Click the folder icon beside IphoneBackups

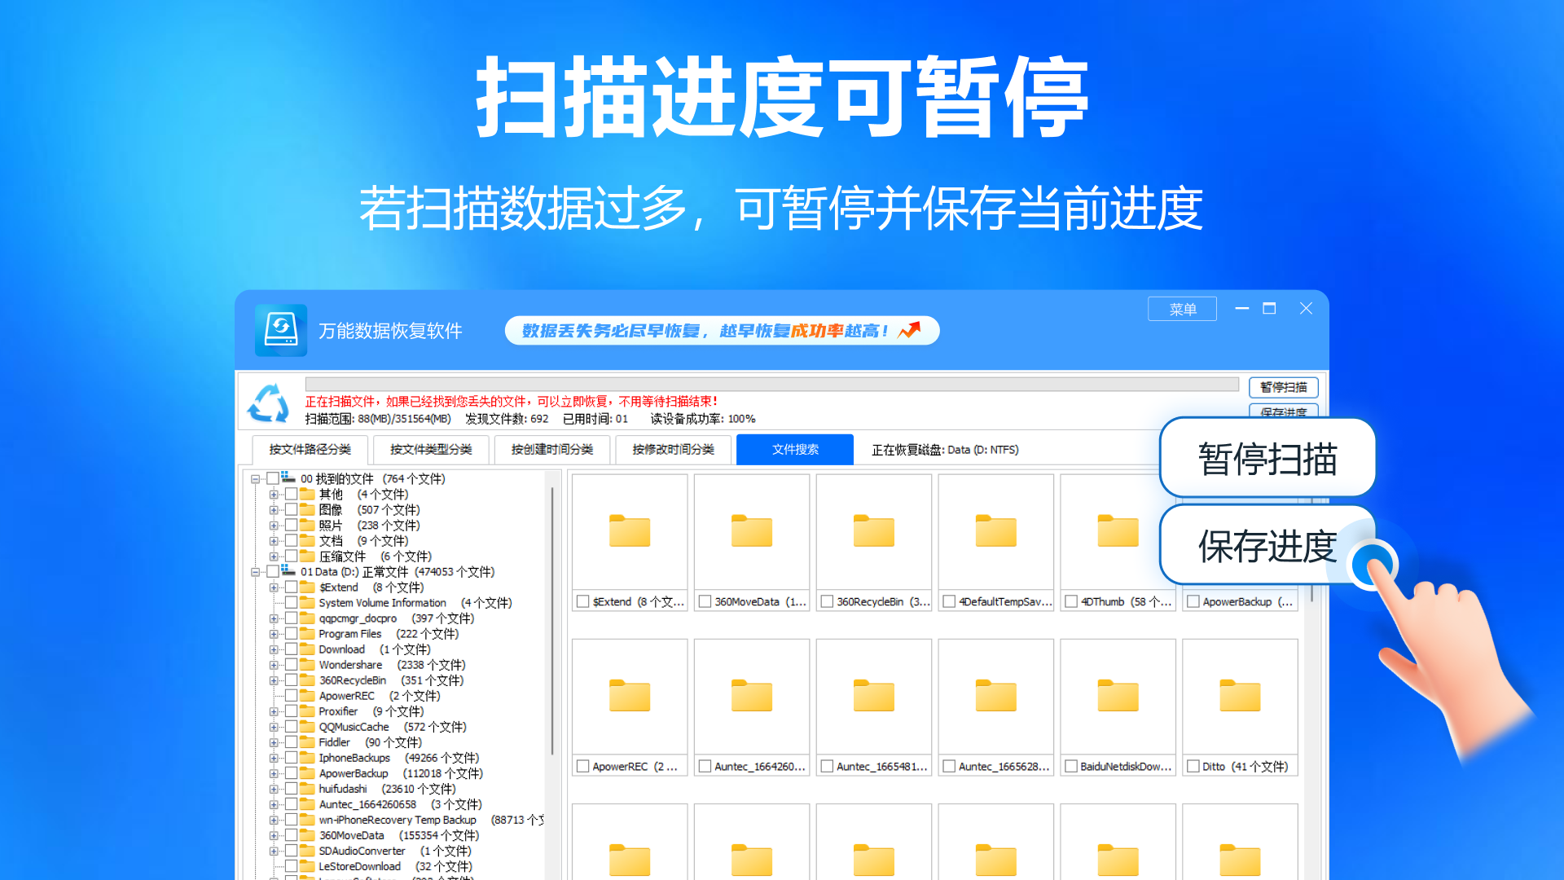point(307,757)
